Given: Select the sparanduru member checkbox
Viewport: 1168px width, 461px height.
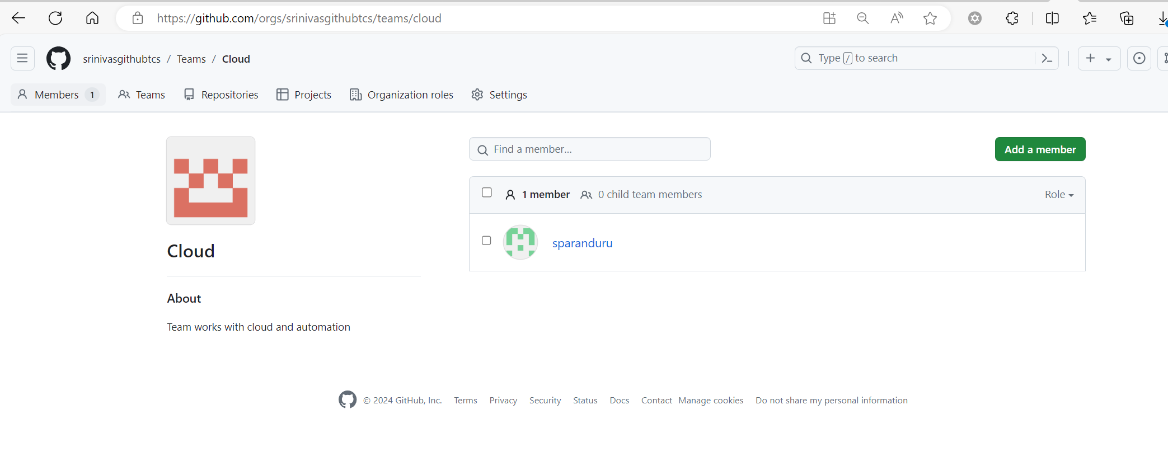Looking at the screenshot, I should click(486, 241).
